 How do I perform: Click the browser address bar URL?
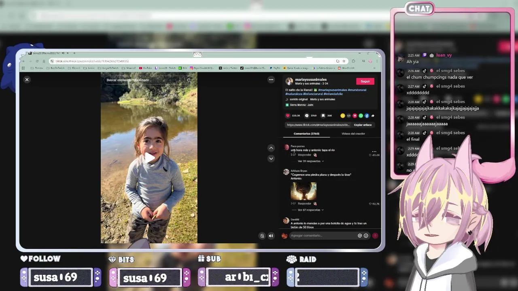pos(92,61)
